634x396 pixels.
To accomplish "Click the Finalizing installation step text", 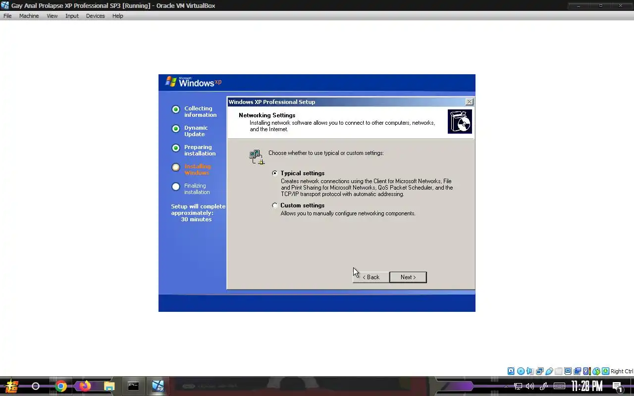I will (197, 189).
